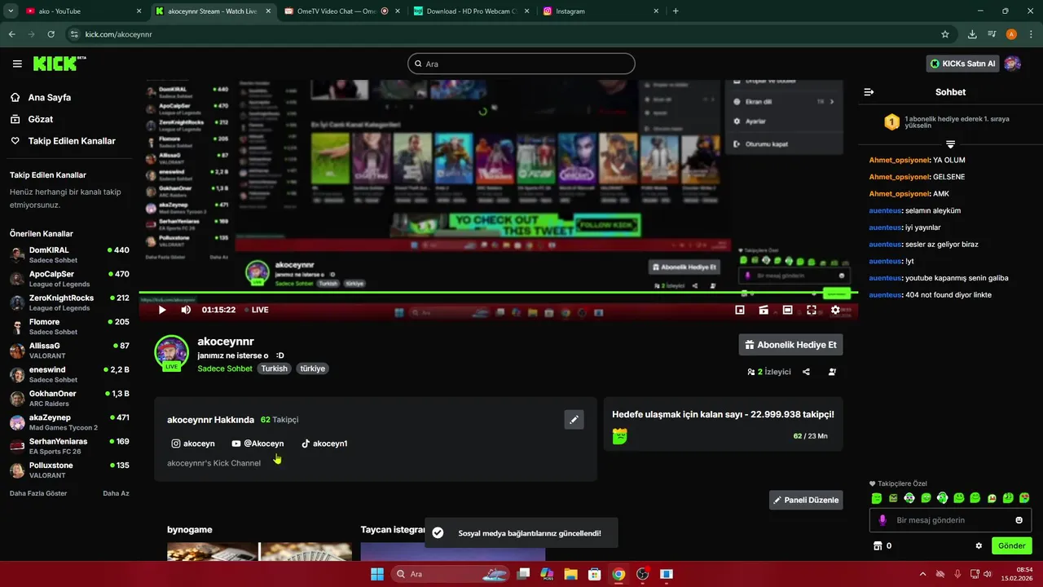Open a new browser tab

click(676, 11)
